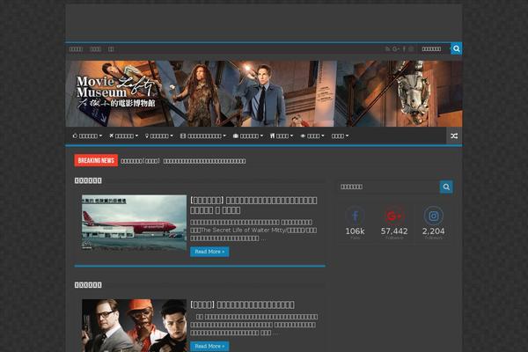528x352 pixels.
Task: Expand dropdown arrow beside thumbs-up menu item
Action: click(100, 136)
